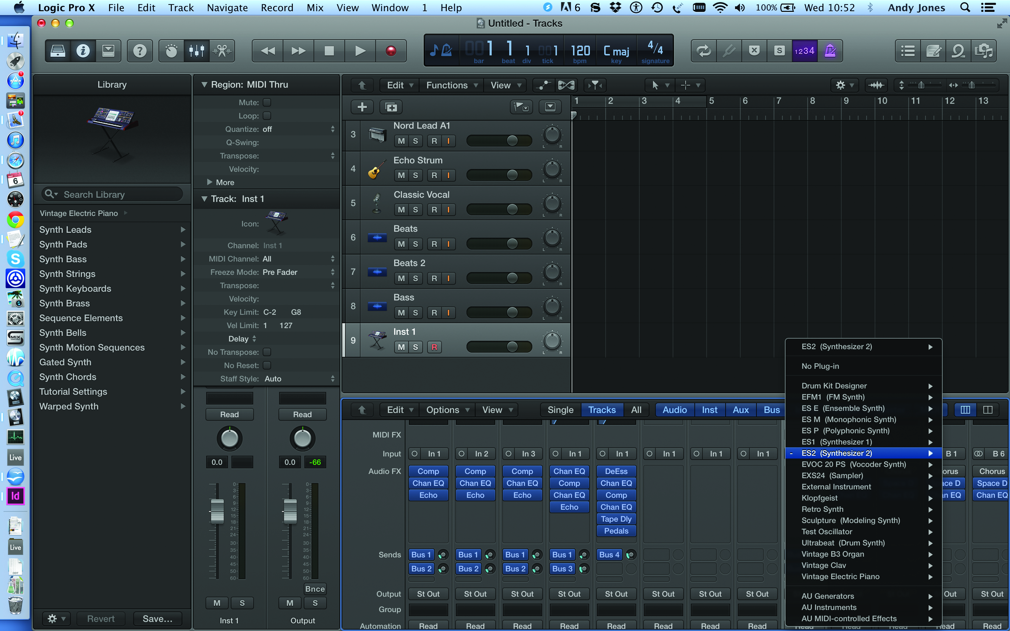
Task: Open the Loop Browser icon
Action: point(958,51)
